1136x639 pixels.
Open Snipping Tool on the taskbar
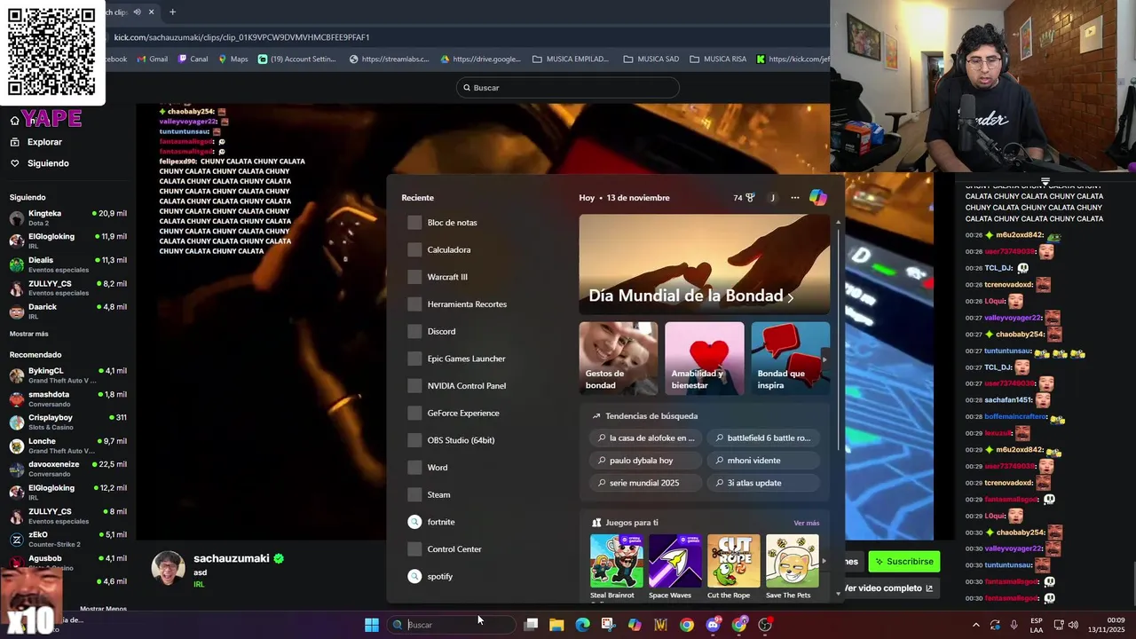[608, 625]
